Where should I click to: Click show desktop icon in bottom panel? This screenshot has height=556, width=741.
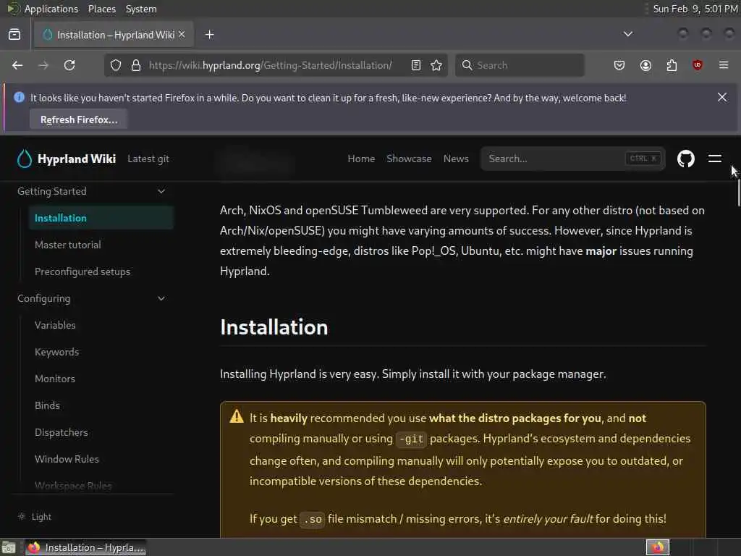(x=9, y=547)
